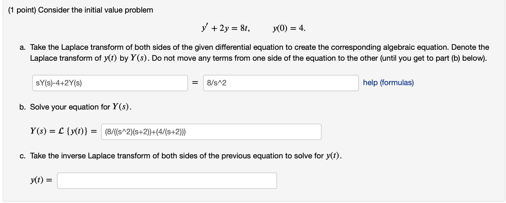Place cursor in the inverse Laplace answer box
This screenshot has width=506, height=203.
point(167,181)
